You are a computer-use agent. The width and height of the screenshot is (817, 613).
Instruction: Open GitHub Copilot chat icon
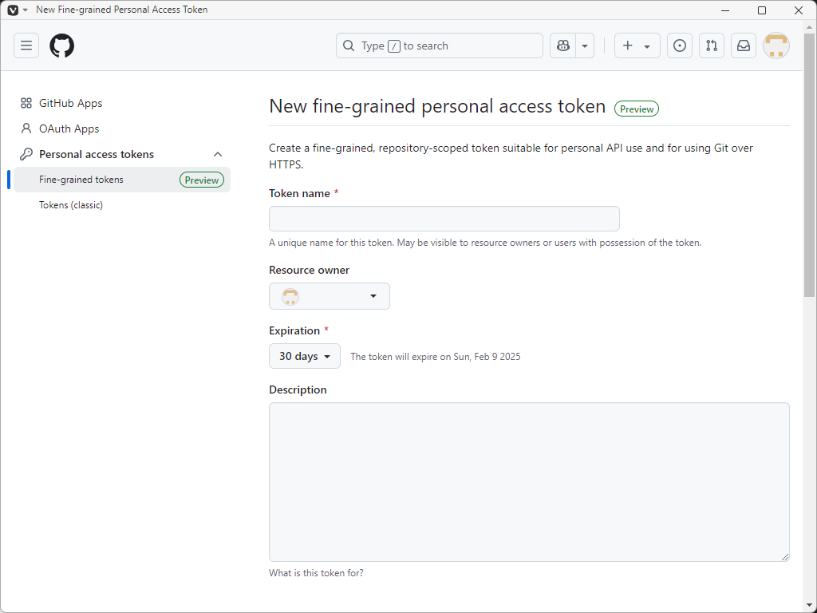tap(563, 45)
